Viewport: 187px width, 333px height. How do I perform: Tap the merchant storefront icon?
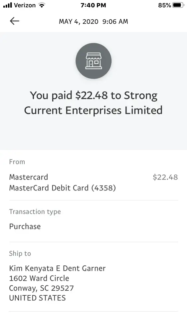coord(93,61)
